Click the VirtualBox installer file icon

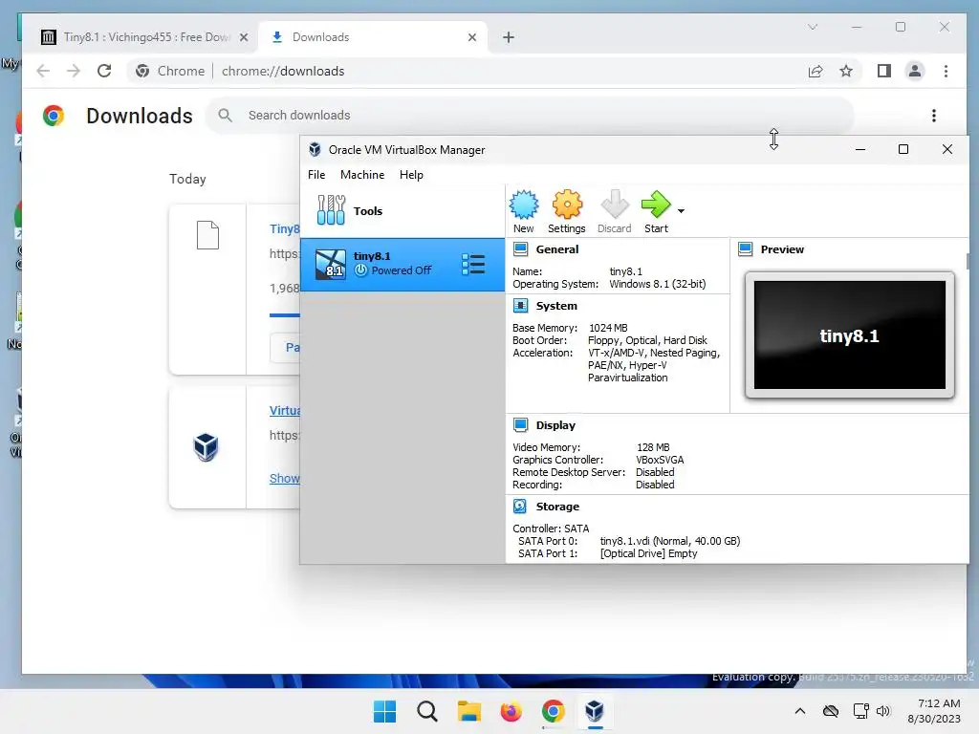(x=207, y=447)
